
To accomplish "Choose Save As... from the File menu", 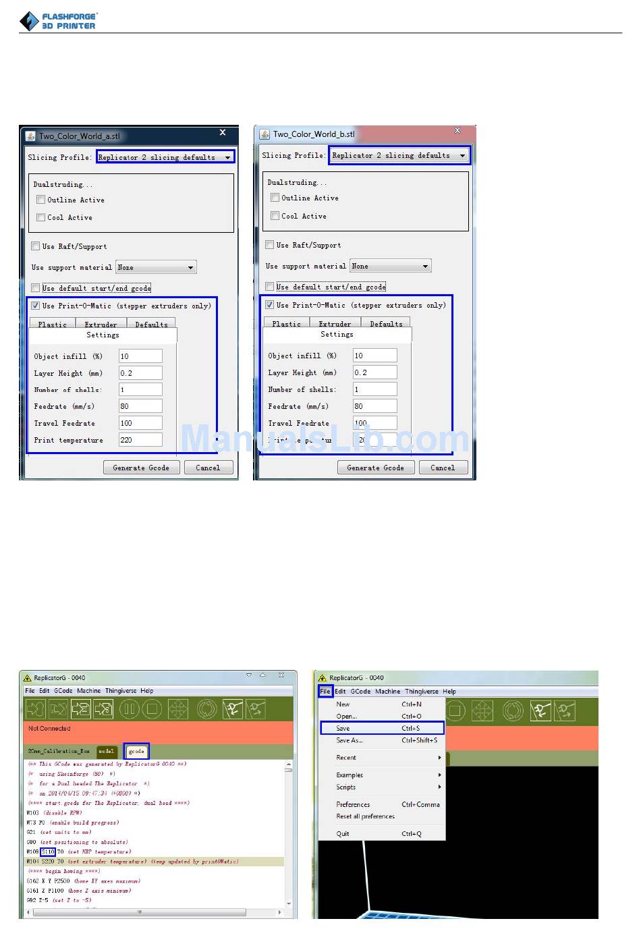I will pyautogui.click(x=382, y=740).
